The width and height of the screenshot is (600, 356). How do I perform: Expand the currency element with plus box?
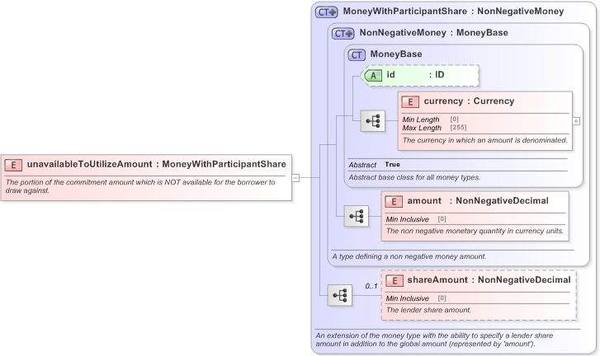pyautogui.click(x=576, y=121)
